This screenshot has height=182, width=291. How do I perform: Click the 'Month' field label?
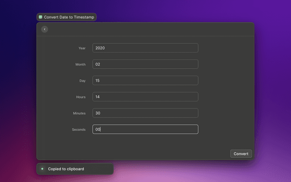coord(80,64)
